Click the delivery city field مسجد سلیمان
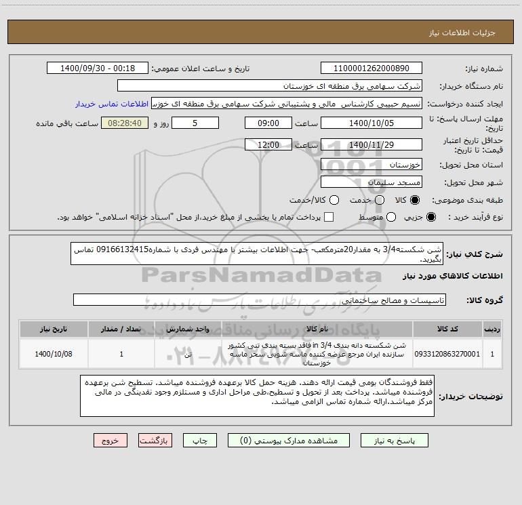Image resolution: width=522 pixels, height=505 pixels. [x=372, y=182]
